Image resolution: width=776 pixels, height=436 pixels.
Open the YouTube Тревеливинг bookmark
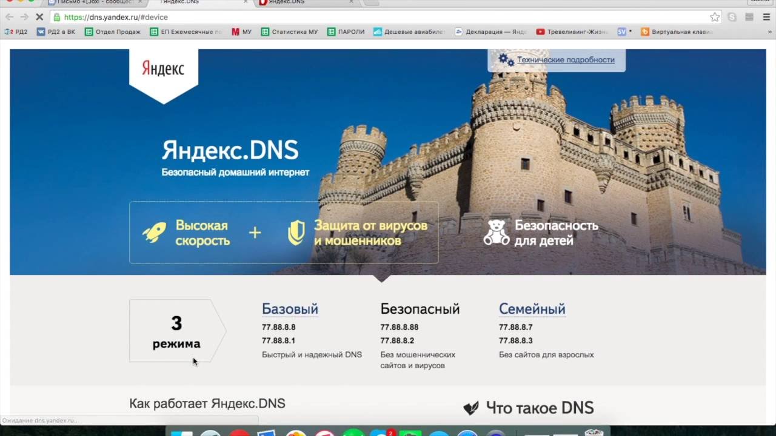click(572, 31)
